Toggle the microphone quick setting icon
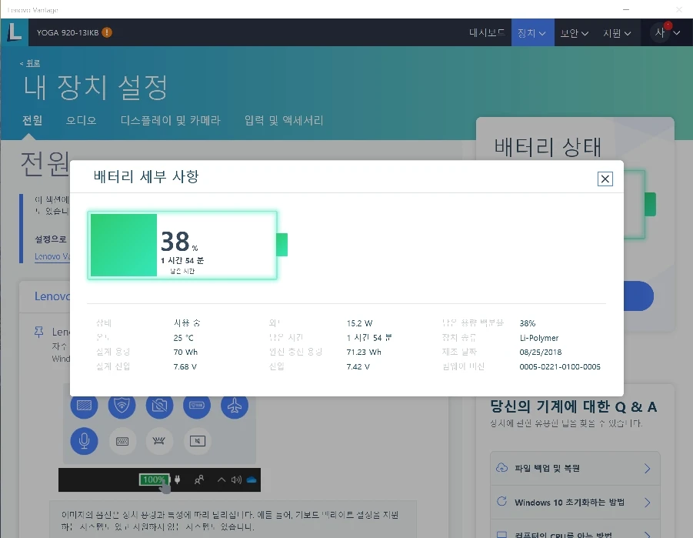Image resolution: width=693 pixels, height=538 pixels. pyautogui.click(x=84, y=441)
